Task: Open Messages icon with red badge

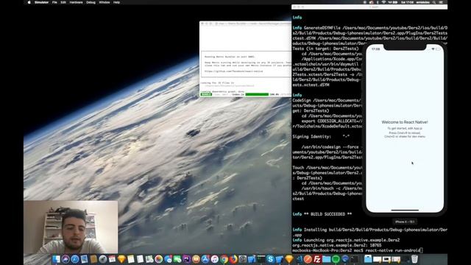Action: pyautogui.click(x=169, y=259)
